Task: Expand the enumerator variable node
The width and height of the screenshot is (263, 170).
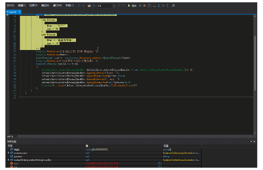Action: 8,153
